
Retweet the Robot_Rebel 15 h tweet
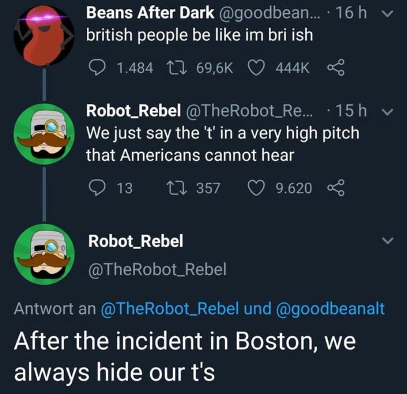click(177, 188)
